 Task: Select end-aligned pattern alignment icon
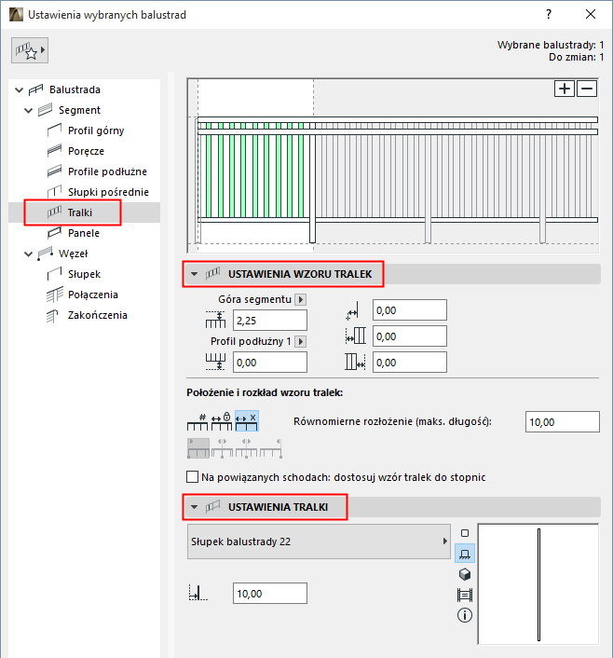270,448
